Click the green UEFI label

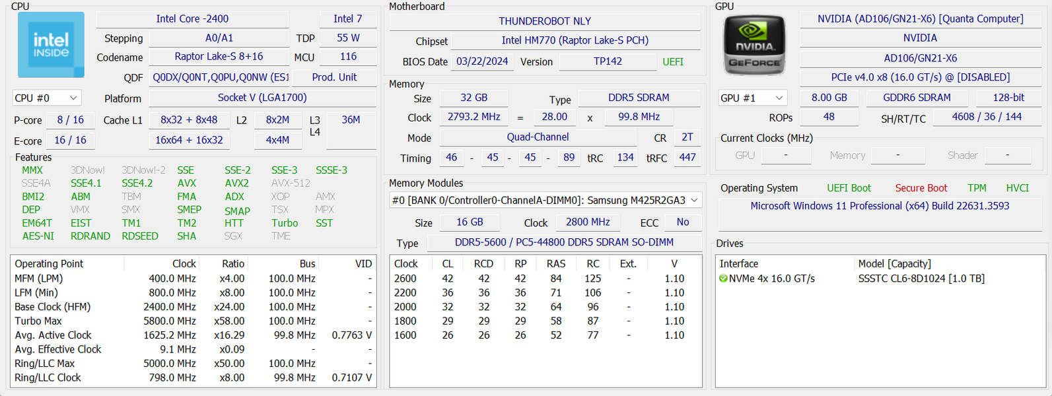(673, 61)
